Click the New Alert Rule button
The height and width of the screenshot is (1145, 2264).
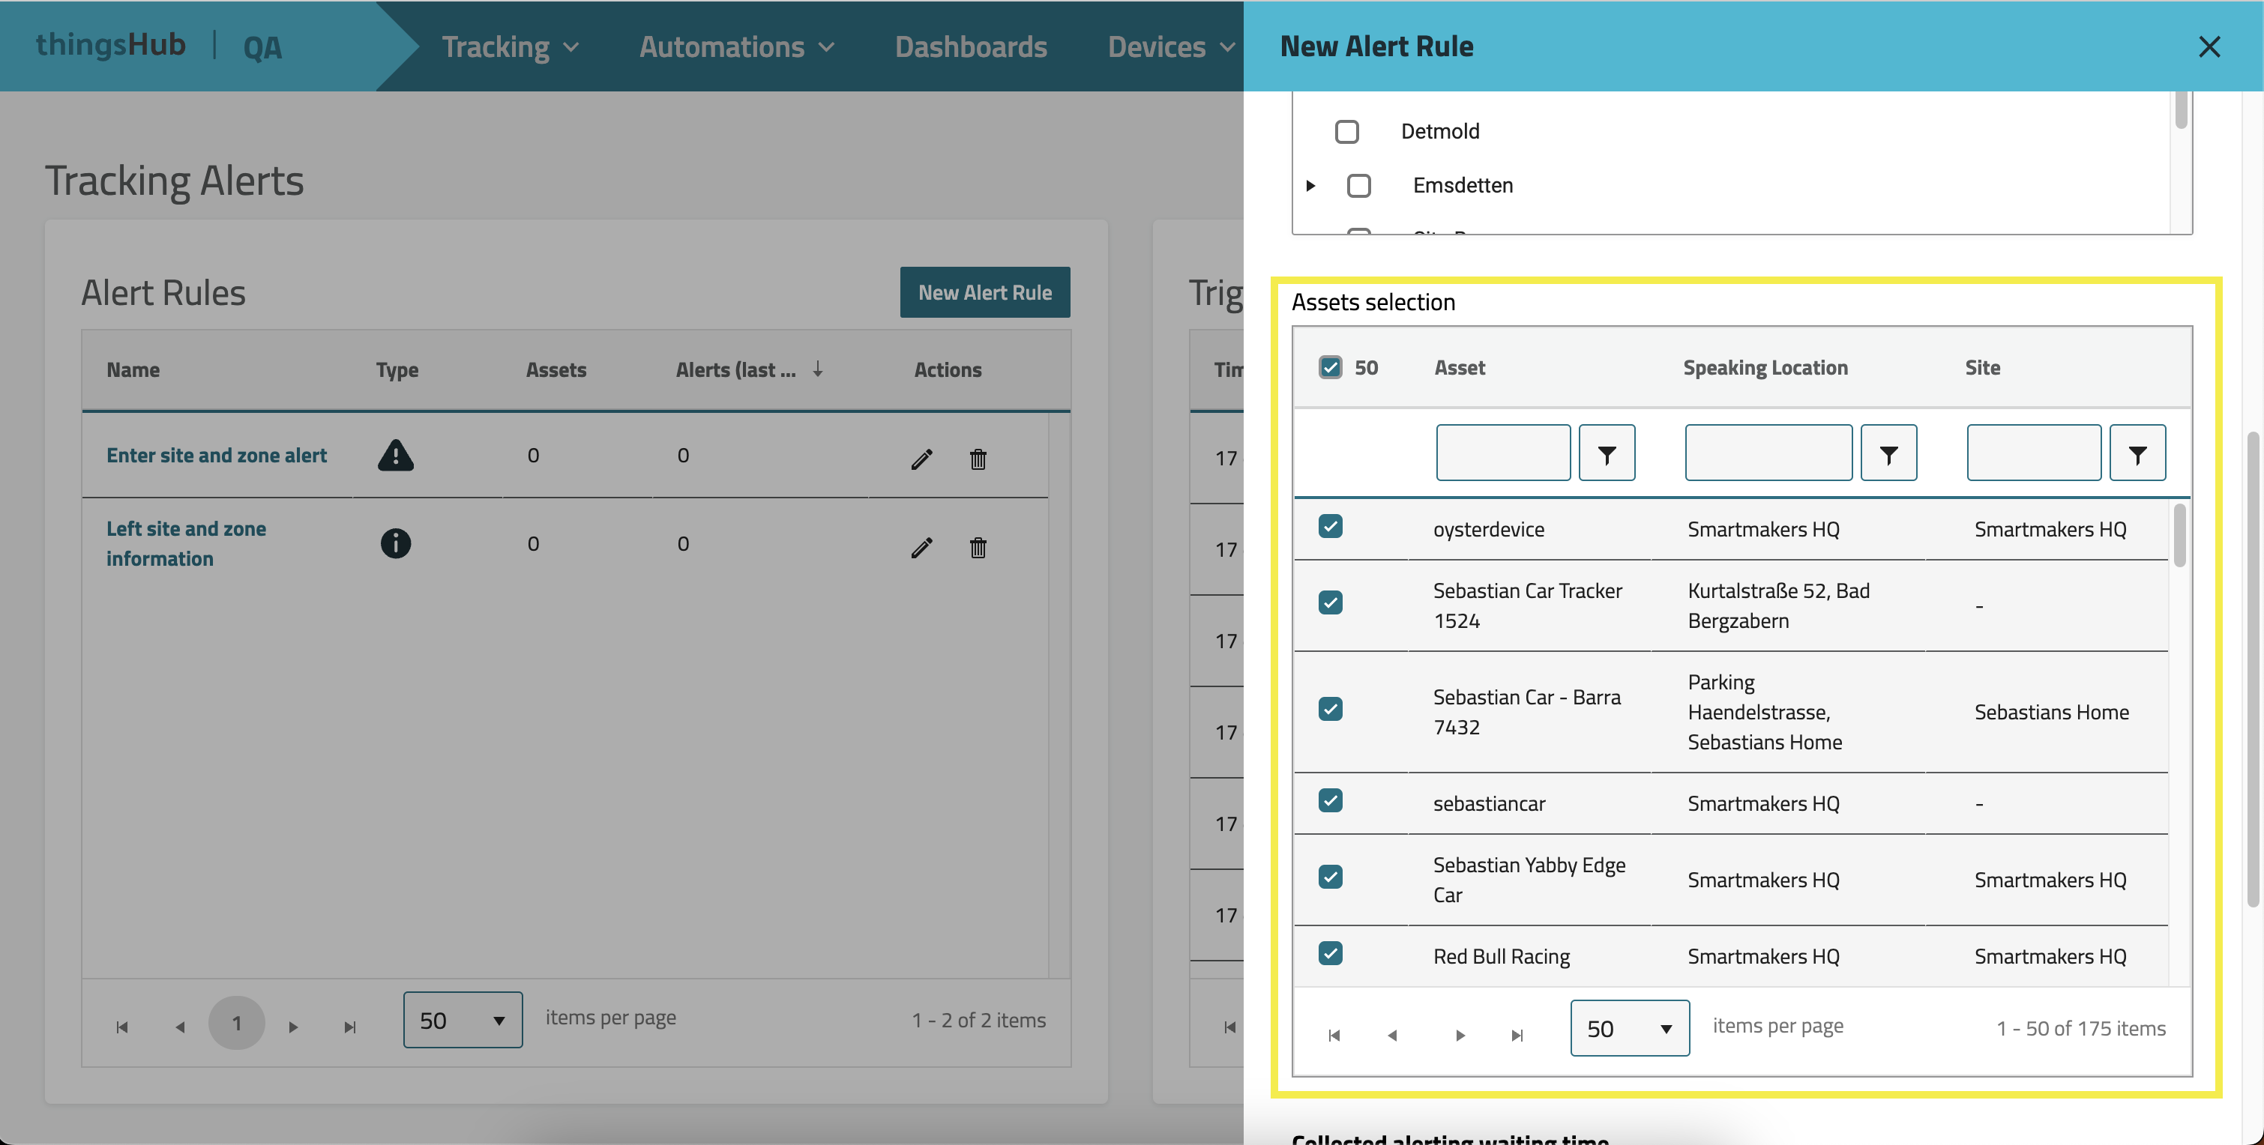pos(984,293)
